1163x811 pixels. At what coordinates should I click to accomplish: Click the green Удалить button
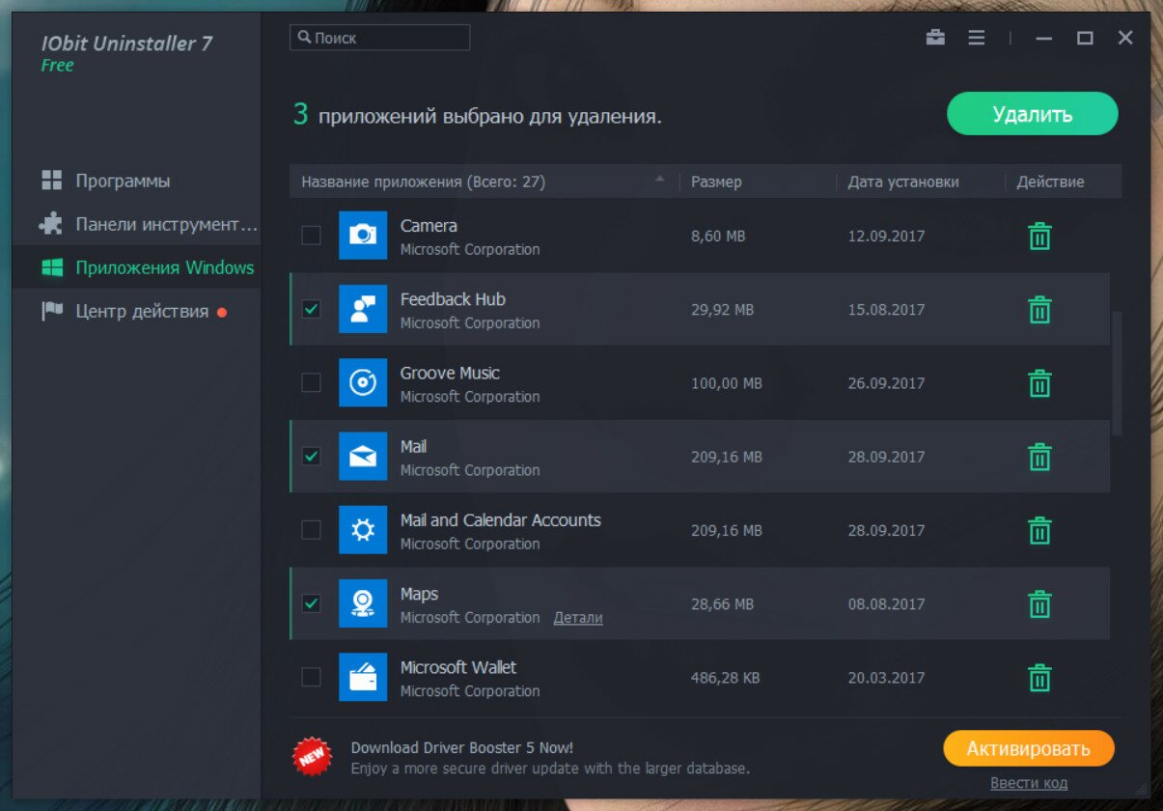(x=1033, y=114)
